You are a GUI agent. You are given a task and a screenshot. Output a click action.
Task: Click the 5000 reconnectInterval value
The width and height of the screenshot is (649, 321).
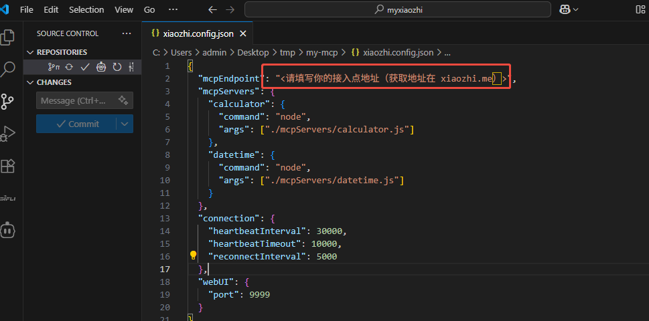tap(327, 257)
